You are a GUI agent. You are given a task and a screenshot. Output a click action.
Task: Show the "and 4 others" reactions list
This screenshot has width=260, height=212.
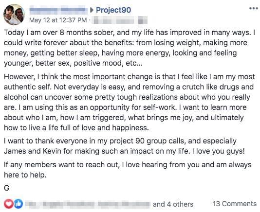(173, 204)
